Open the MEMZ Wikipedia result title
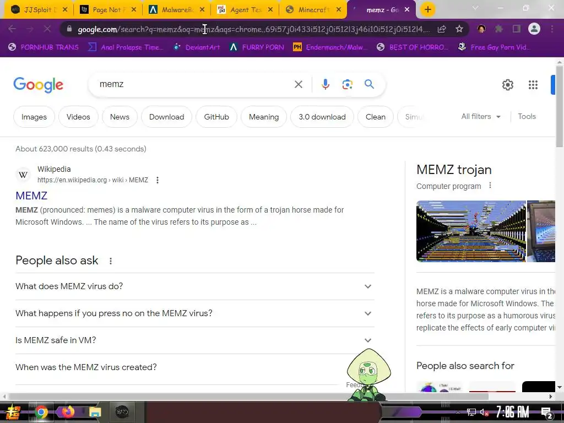The height and width of the screenshot is (423, 564). click(31, 196)
